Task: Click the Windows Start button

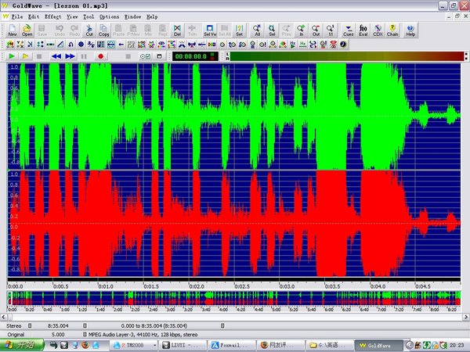Action: click(x=22, y=345)
